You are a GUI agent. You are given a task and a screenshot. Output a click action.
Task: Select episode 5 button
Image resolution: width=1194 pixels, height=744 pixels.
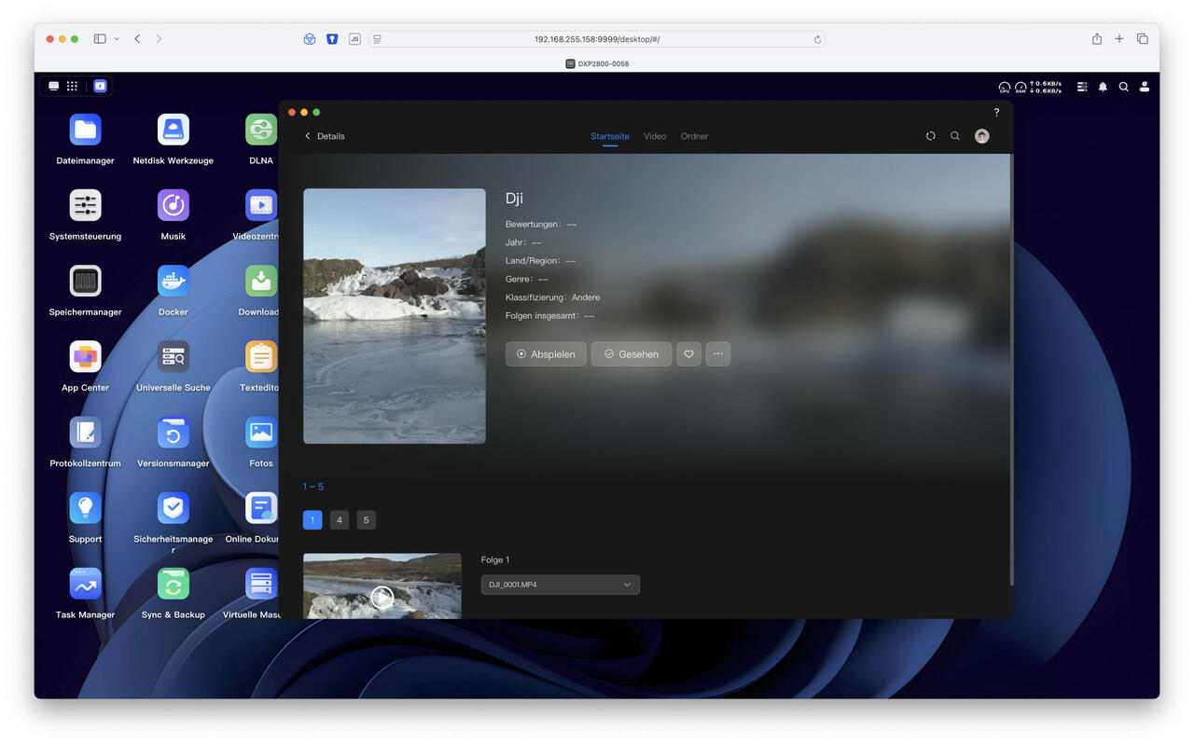[367, 520]
